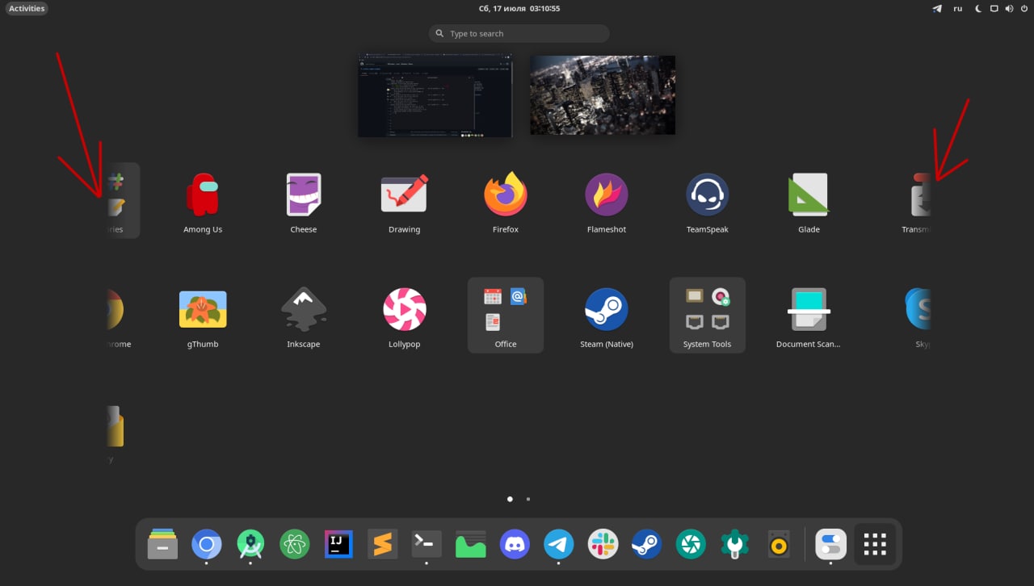Open the clock and calendar menu

pyautogui.click(x=519, y=9)
